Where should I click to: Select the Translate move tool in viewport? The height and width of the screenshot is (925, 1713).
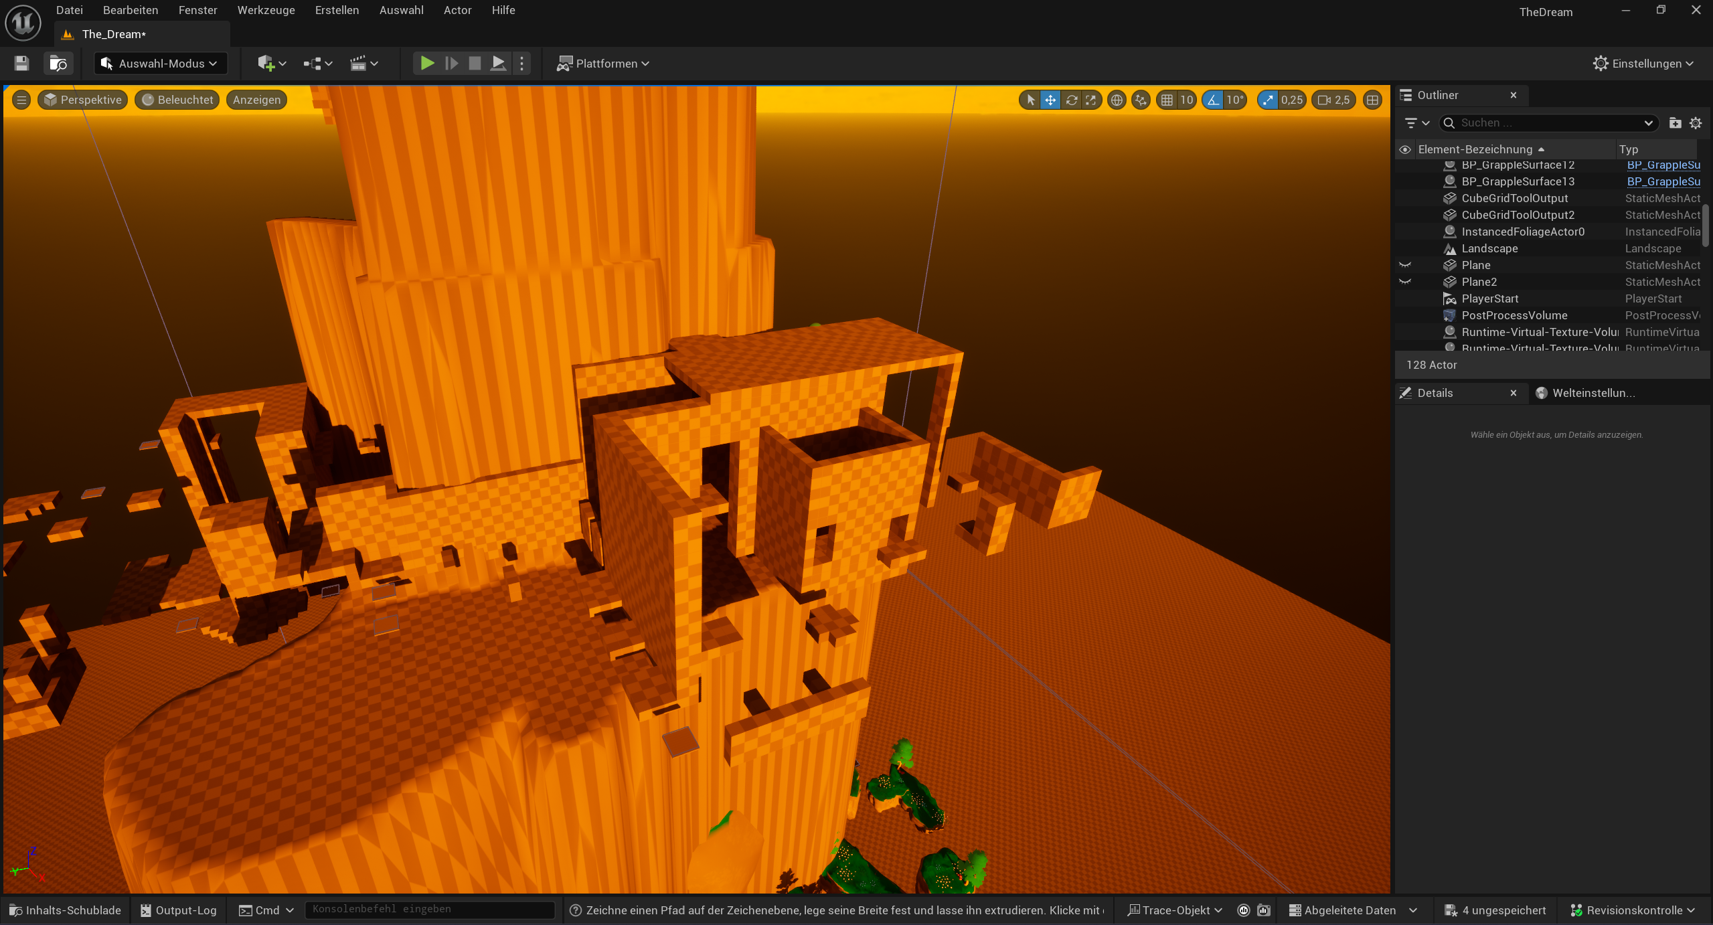point(1050,100)
